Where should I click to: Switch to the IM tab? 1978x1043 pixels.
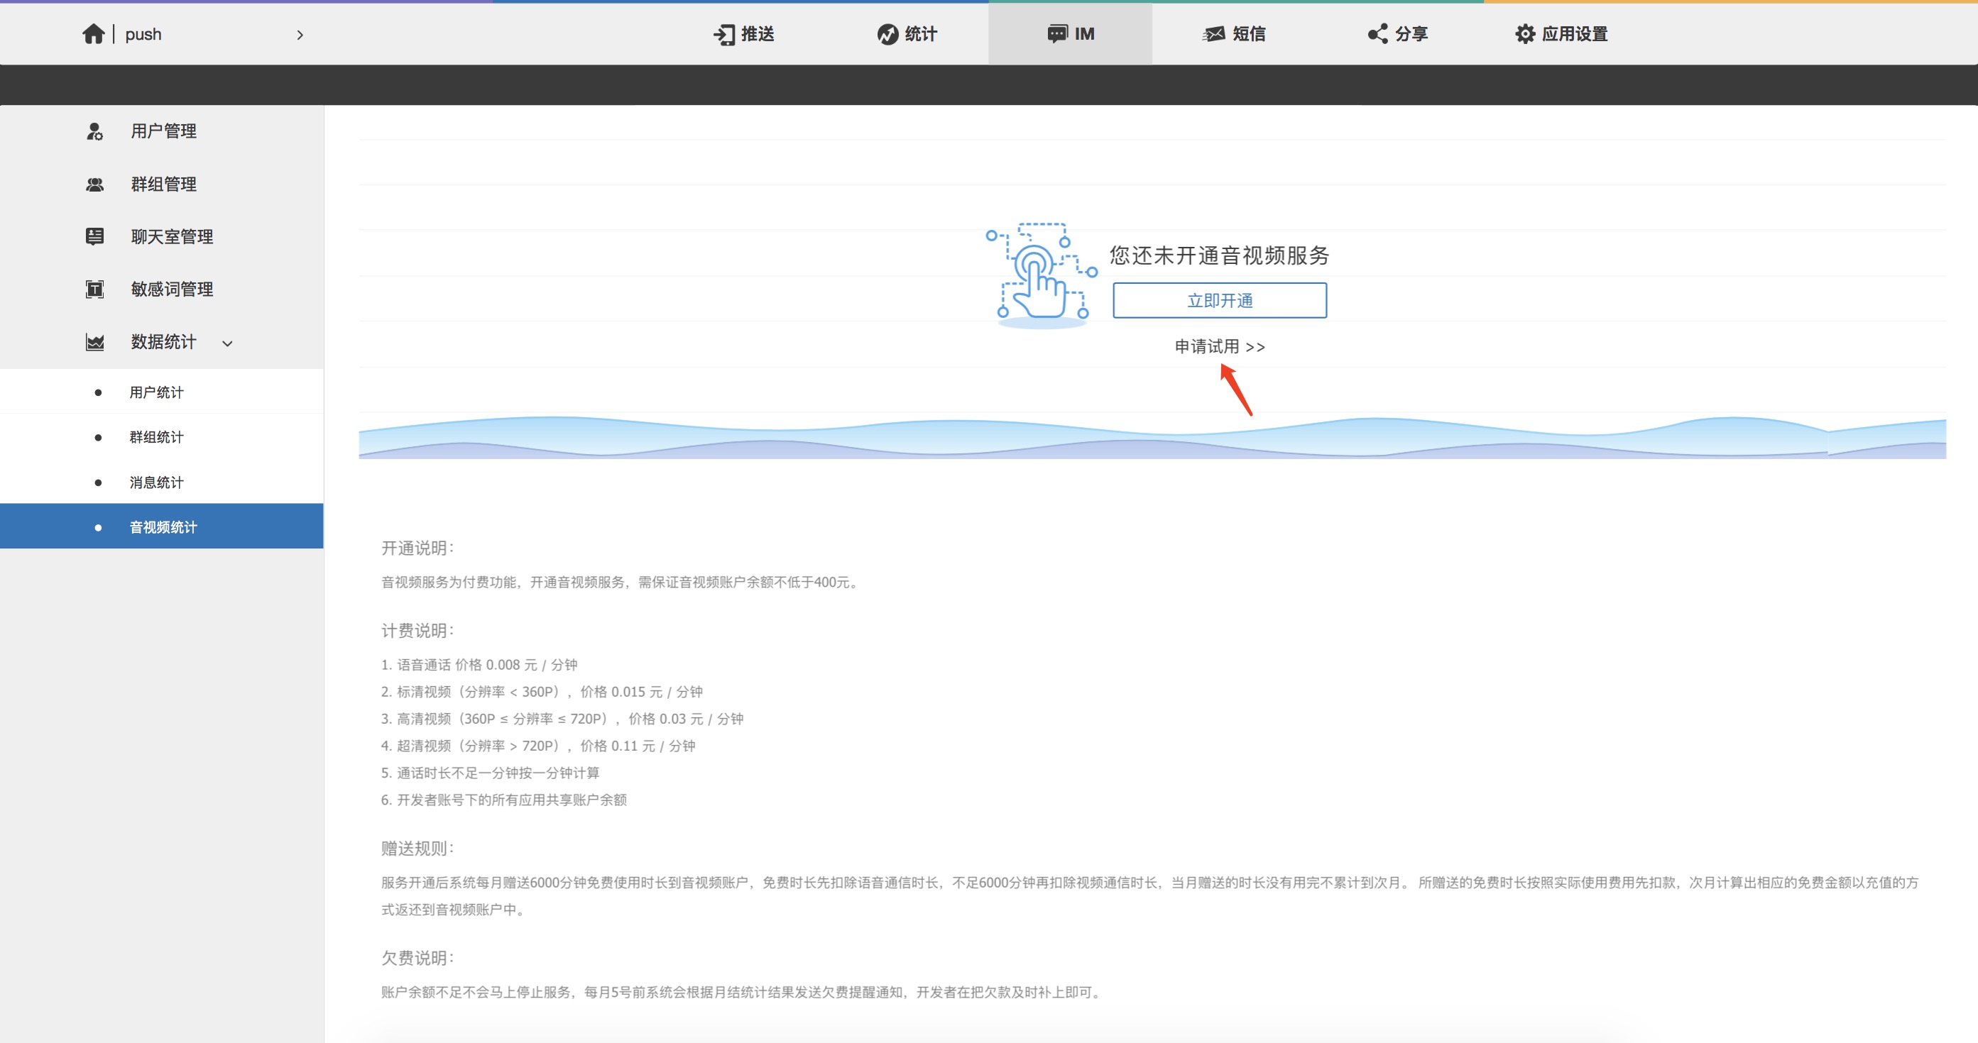1071,34
